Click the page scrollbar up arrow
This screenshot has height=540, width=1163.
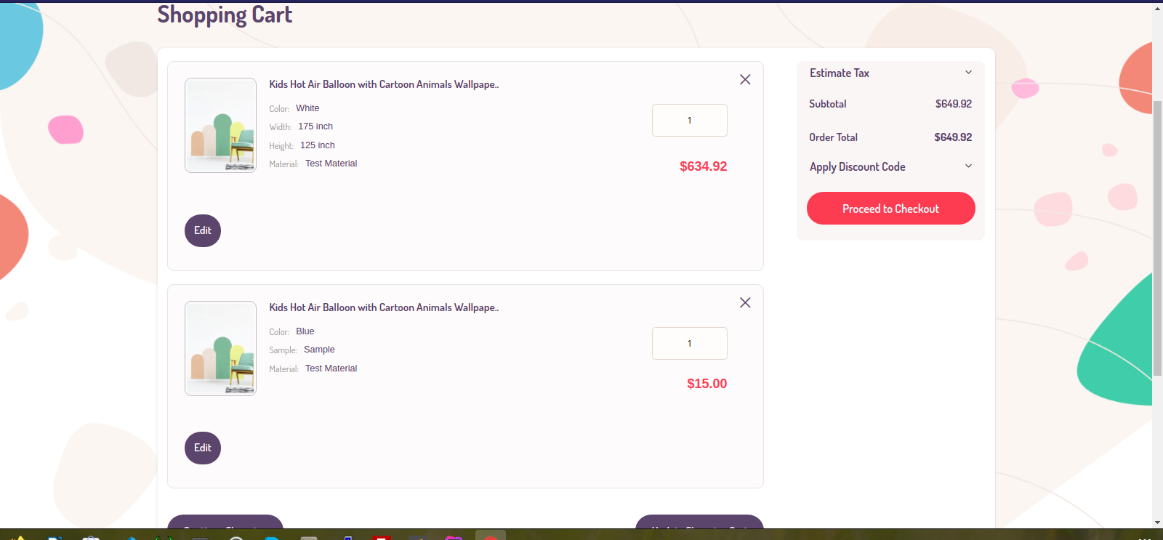(1157, 9)
